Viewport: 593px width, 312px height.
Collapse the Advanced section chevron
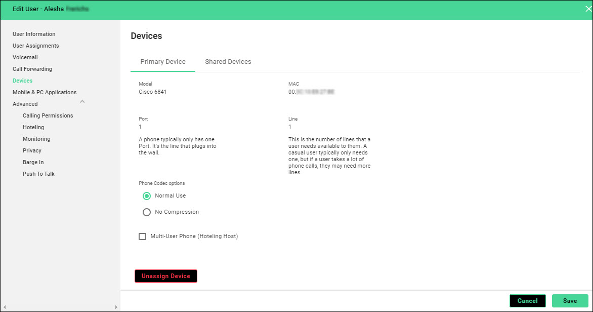point(82,102)
